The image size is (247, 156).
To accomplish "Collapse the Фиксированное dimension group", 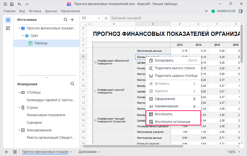I will [19, 130].
